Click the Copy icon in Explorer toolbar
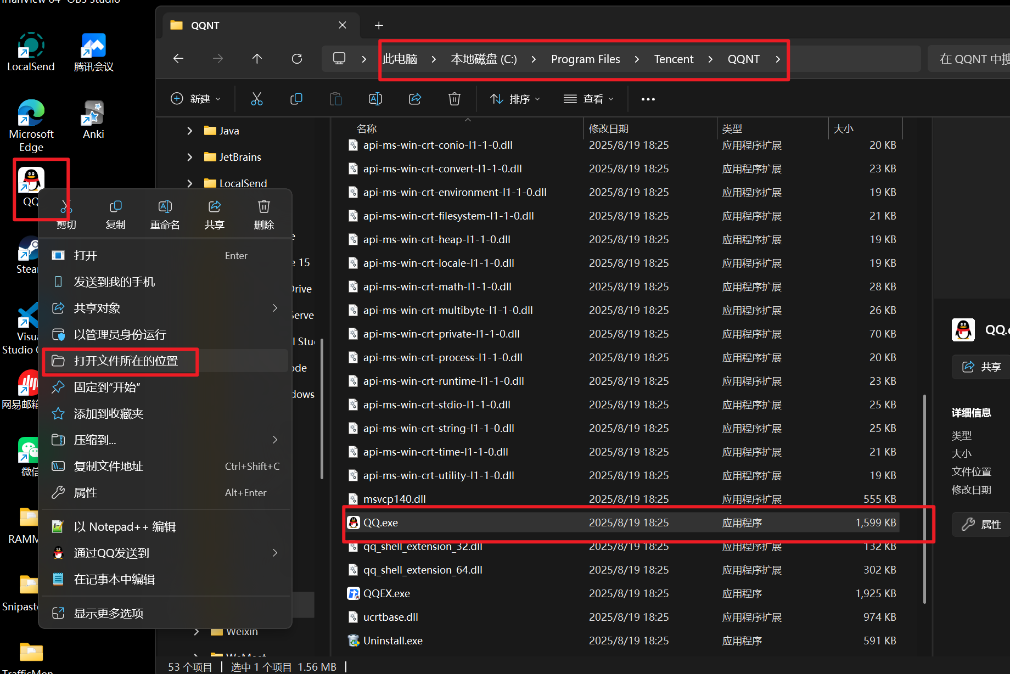1010x674 pixels. pyautogui.click(x=296, y=99)
